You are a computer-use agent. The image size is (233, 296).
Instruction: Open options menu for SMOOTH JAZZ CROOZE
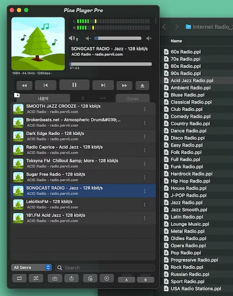tap(145, 109)
